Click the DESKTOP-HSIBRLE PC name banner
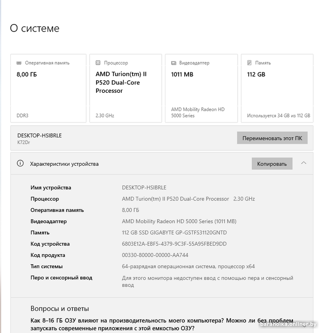Screen dimensions: 325x333 (39, 136)
